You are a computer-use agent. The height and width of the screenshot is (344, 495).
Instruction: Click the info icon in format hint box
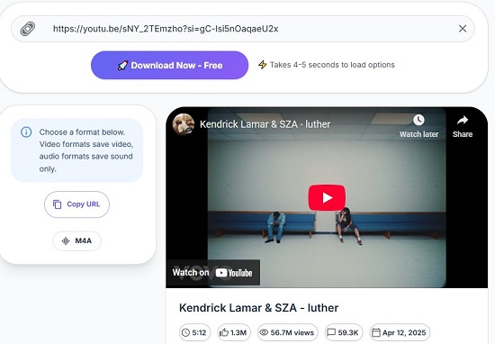(26, 132)
